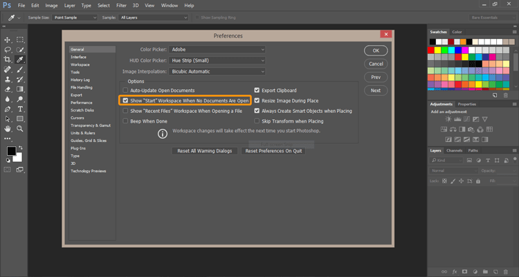Screen dimensions: 519x277
Task: Select the Spot Healing Brush tool
Action: tap(8, 69)
